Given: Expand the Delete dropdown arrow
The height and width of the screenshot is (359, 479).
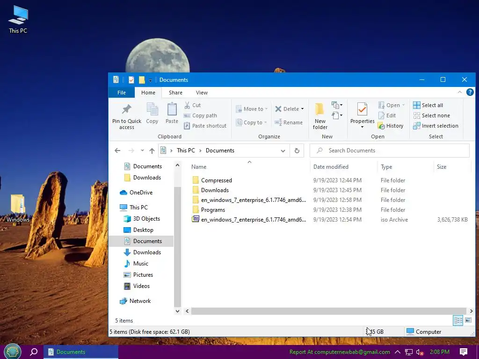Looking at the screenshot, I should [x=303, y=109].
